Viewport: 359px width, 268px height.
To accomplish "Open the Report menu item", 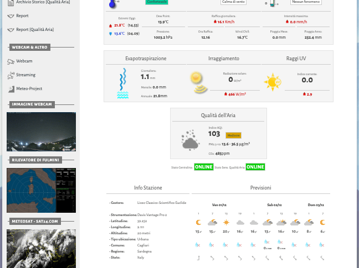I will coord(22,16).
